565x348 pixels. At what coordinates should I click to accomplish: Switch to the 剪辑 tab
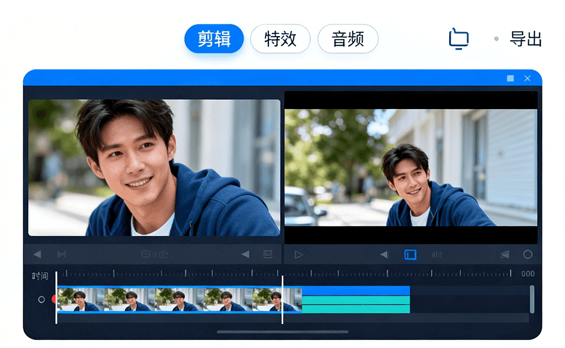click(x=214, y=39)
